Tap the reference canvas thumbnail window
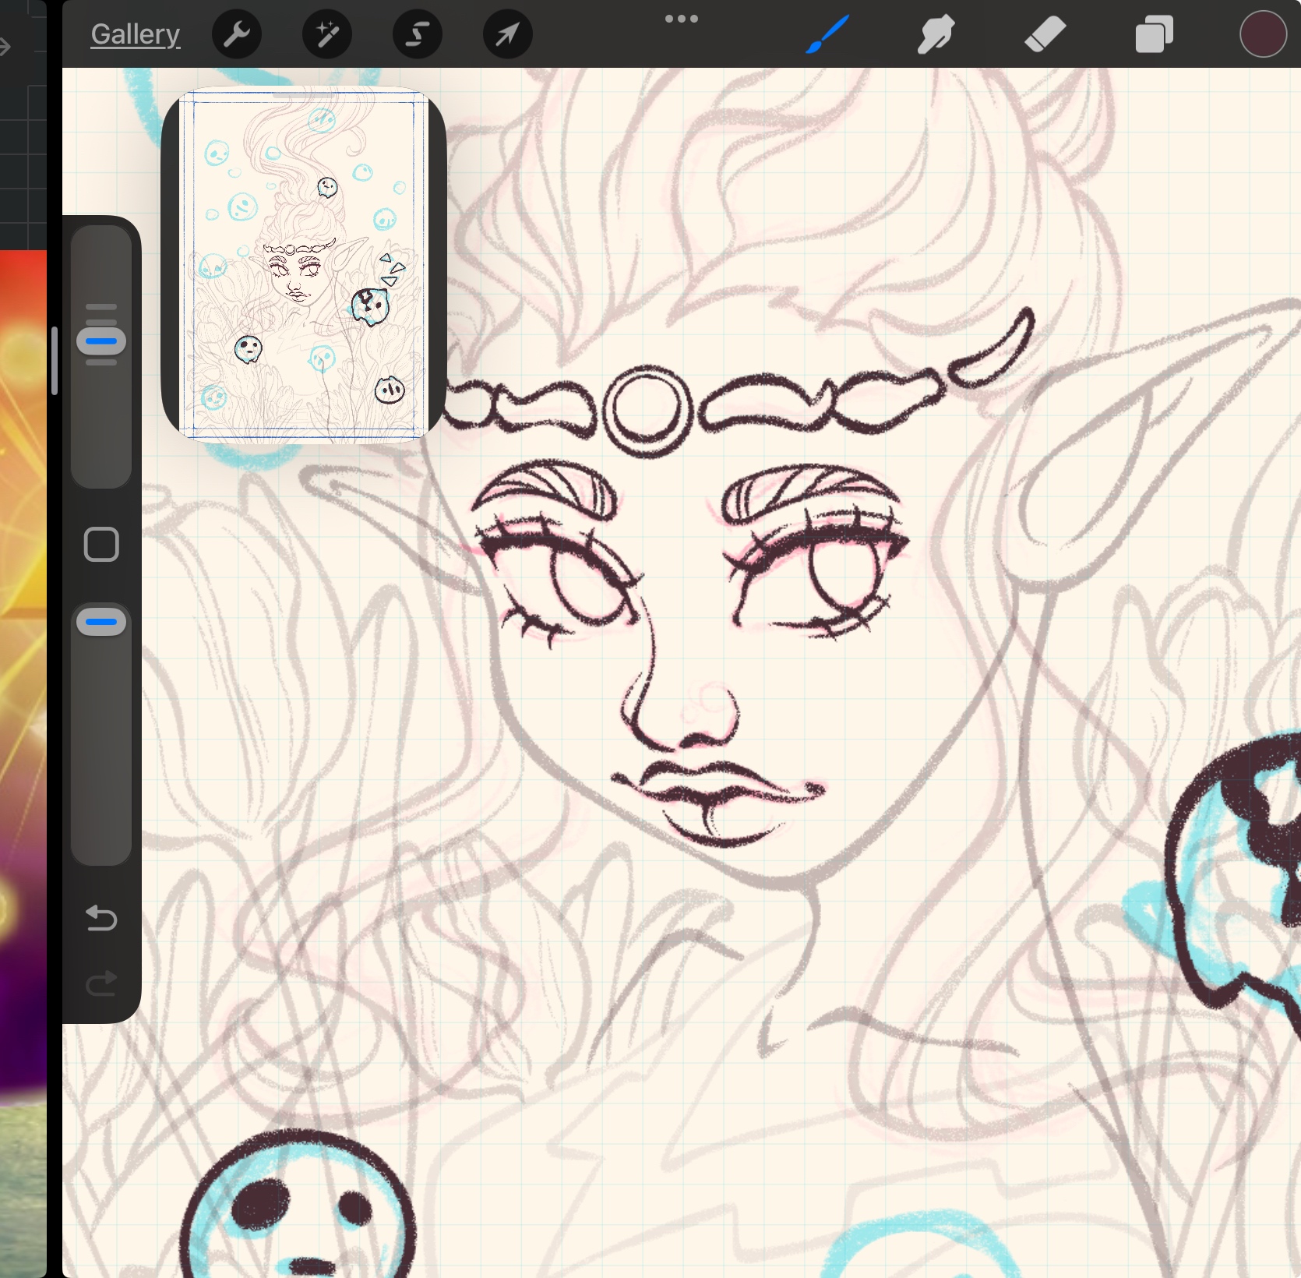The image size is (1301, 1278). coord(303,265)
